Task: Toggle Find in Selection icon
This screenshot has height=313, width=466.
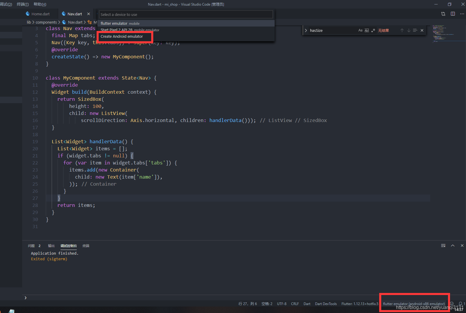Action: point(415,30)
